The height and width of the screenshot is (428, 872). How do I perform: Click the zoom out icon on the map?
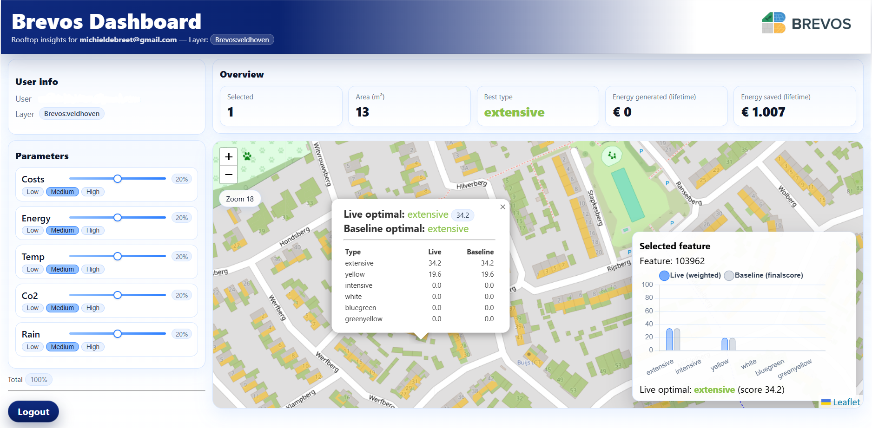[228, 175]
